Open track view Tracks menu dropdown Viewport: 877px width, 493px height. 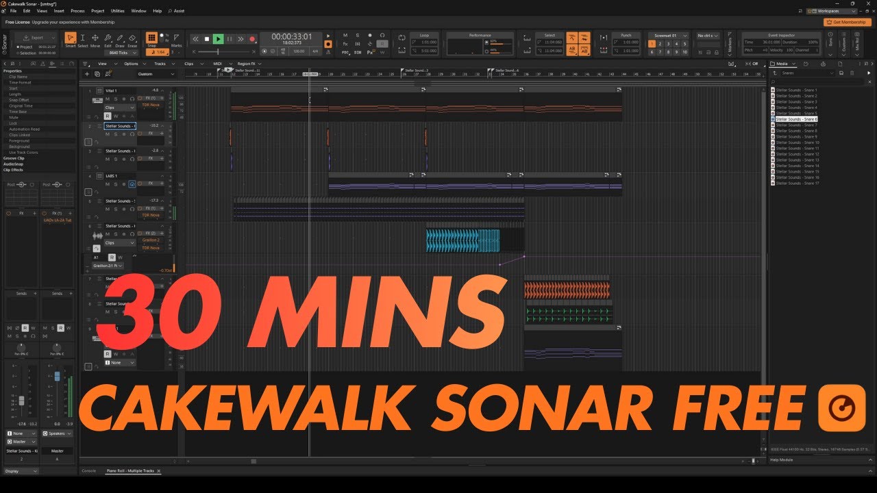(163, 64)
